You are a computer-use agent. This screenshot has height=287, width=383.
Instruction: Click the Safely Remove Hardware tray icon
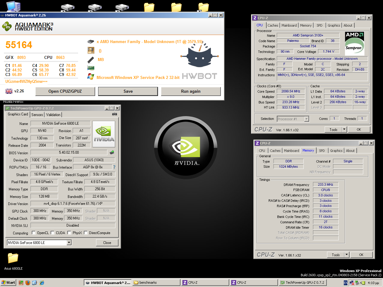pos(357,283)
